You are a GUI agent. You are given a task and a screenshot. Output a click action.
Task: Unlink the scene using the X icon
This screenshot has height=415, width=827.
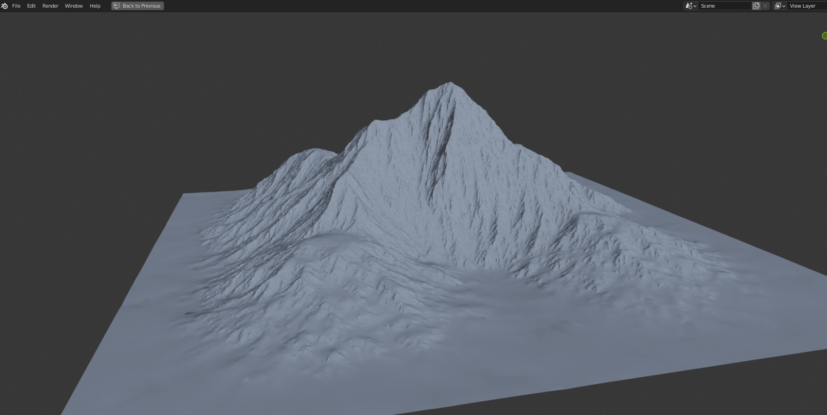click(x=765, y=6)
